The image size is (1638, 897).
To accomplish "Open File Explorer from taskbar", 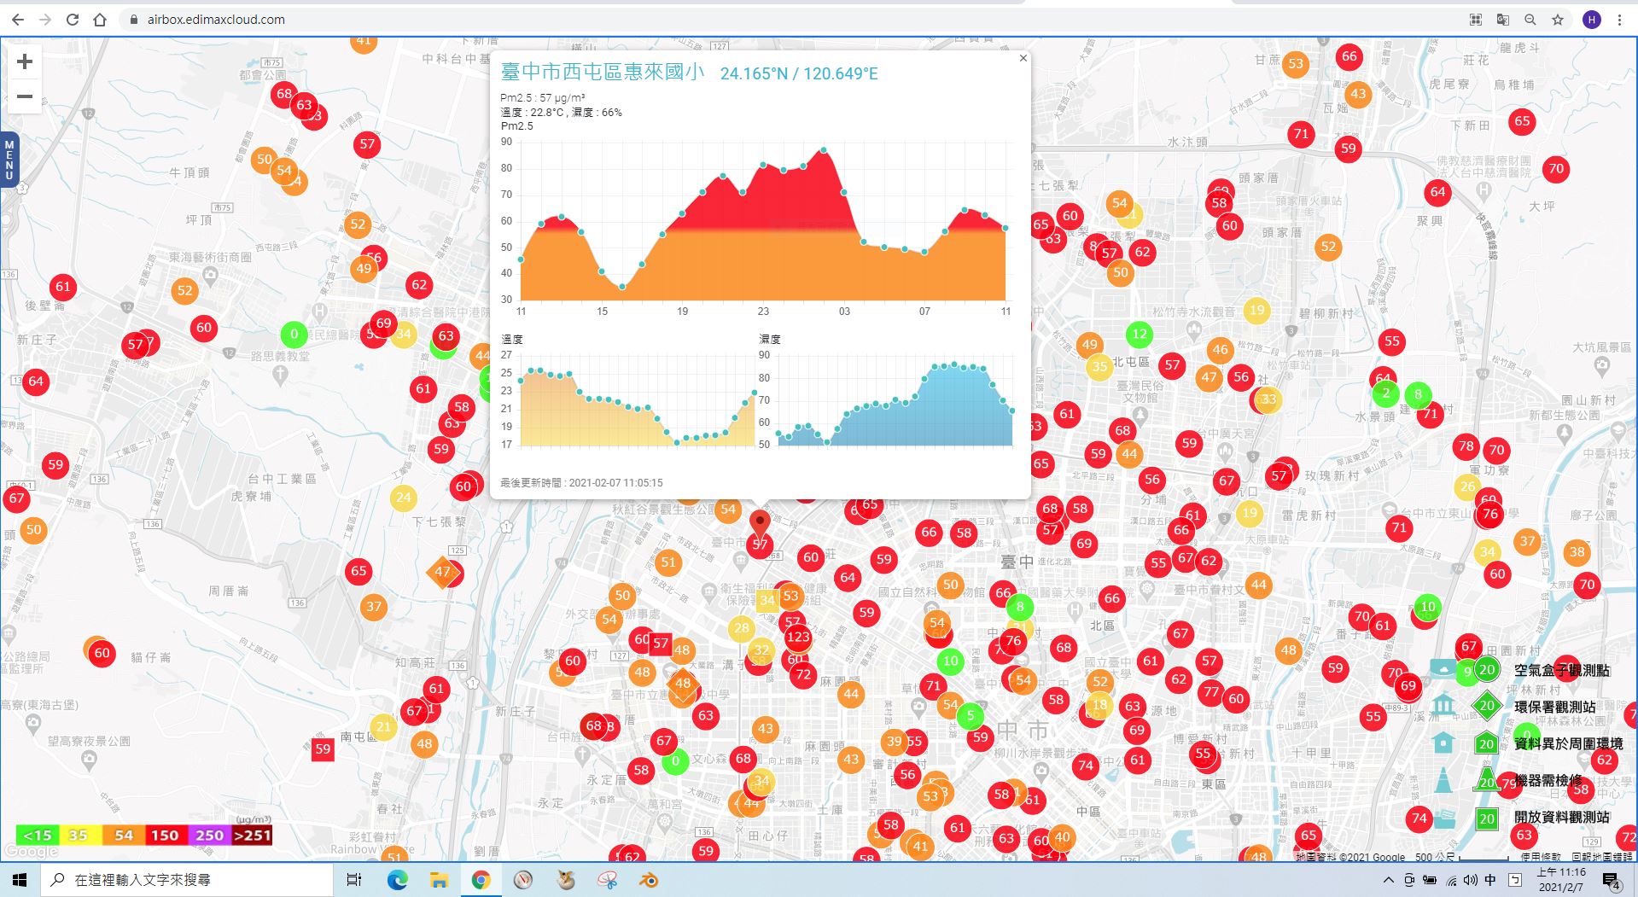I will (x=440, y=880).
